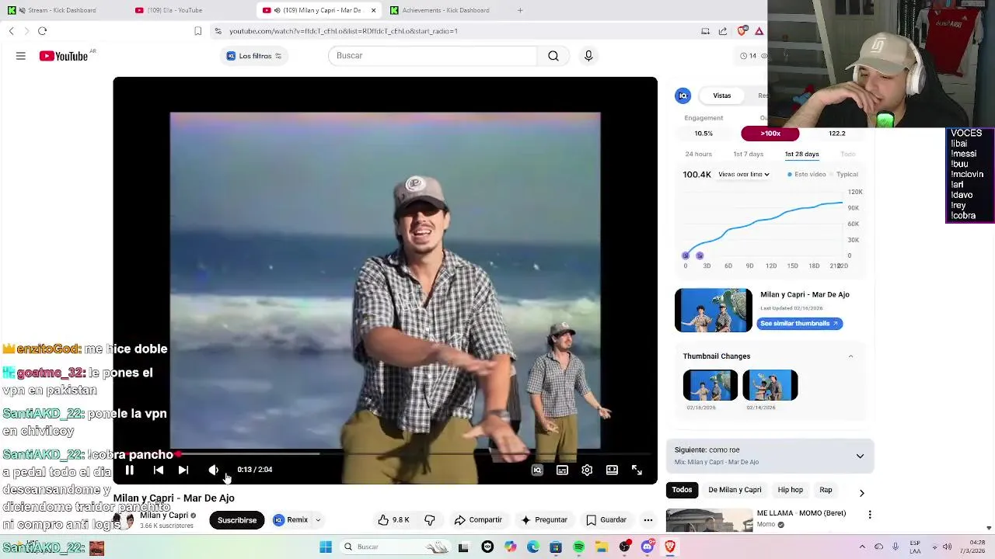Reload the page in browser
Viewport: 995px width, 559px height.
(x=42, y=31)
